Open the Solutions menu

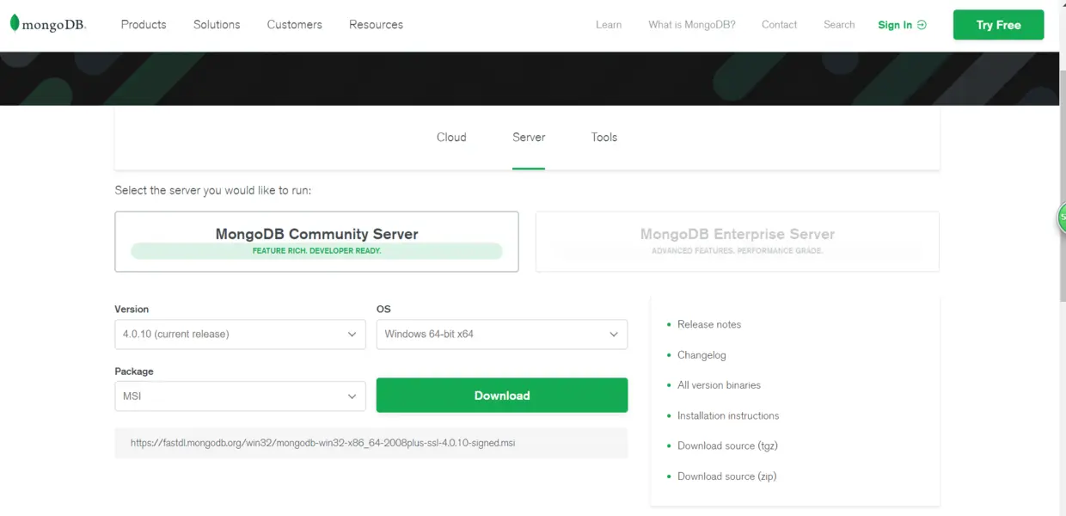[x=217, y=24]
